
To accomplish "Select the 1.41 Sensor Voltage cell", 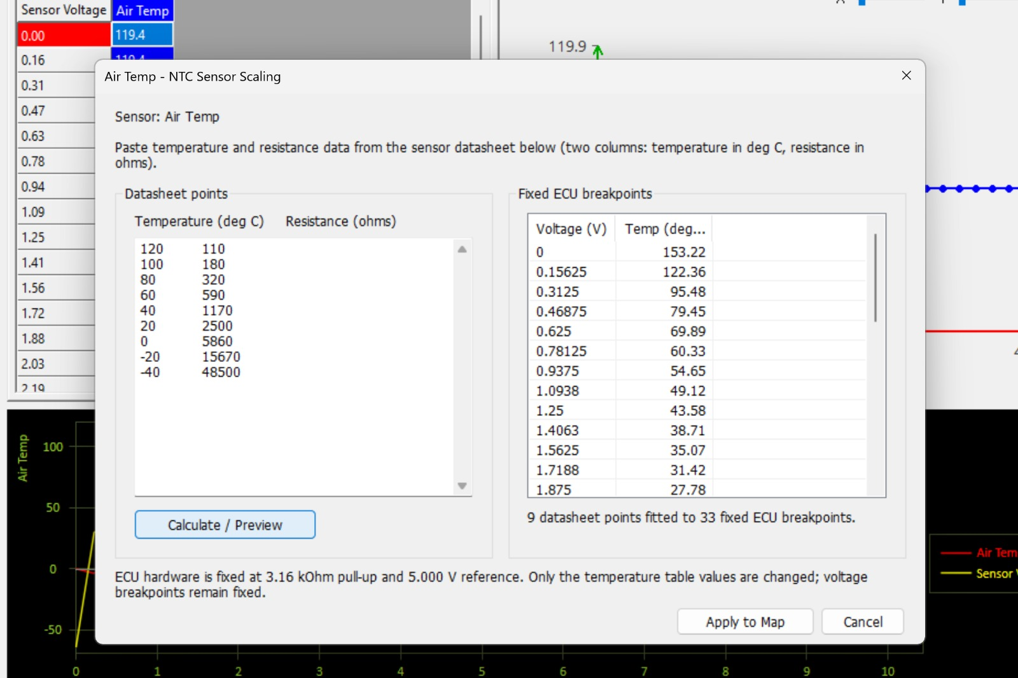I will tap(56, 263).
